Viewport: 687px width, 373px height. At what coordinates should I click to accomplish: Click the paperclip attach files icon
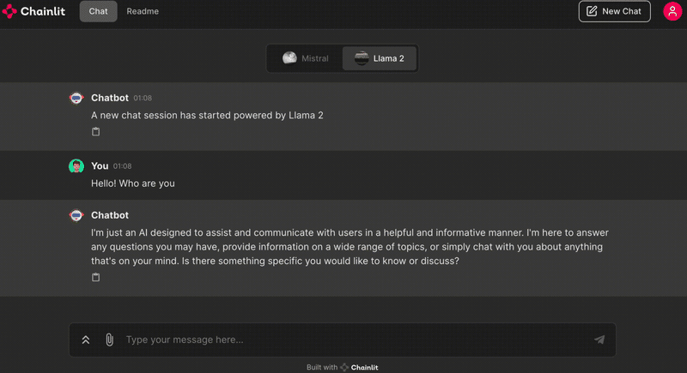(x=110, y=340)
